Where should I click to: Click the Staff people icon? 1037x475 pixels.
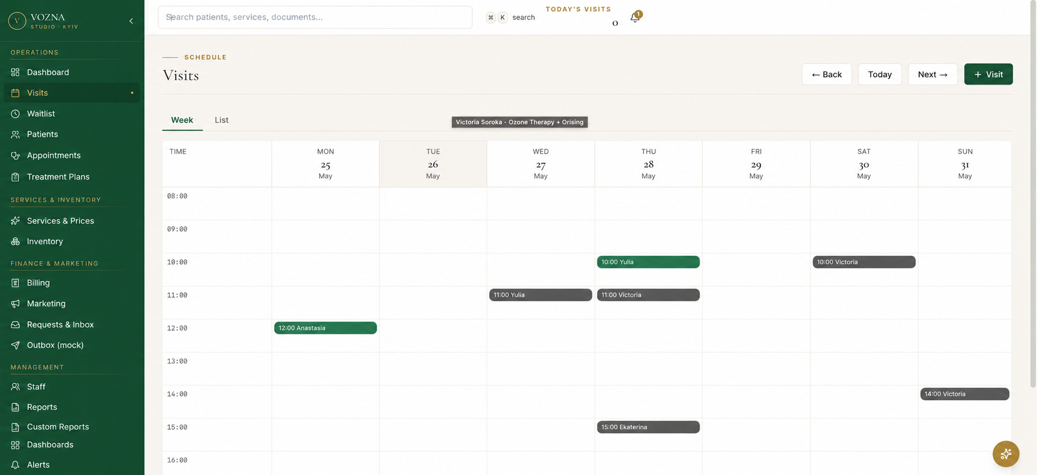coord(15,387)
